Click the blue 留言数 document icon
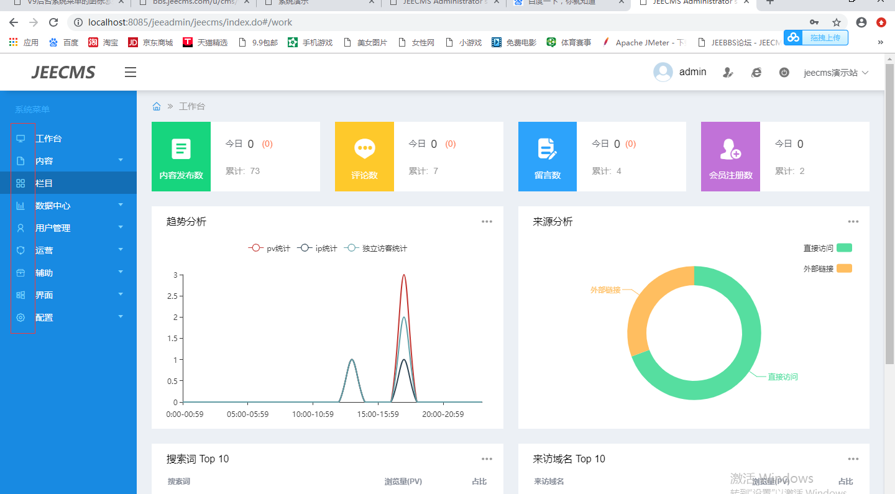895x494 pixels. 547,149
